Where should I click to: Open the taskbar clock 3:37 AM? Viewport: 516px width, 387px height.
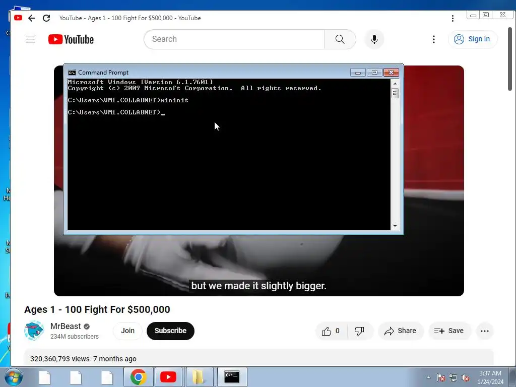pyautogui.click(x=490, y=377)
